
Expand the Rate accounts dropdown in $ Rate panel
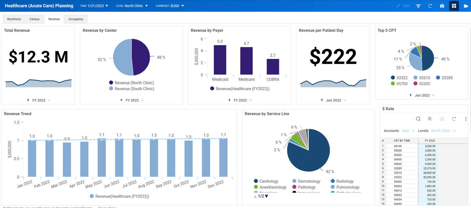408,131
